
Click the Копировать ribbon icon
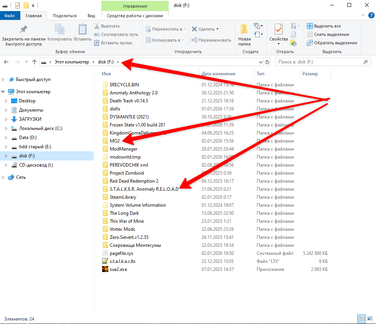coord(59,29)
